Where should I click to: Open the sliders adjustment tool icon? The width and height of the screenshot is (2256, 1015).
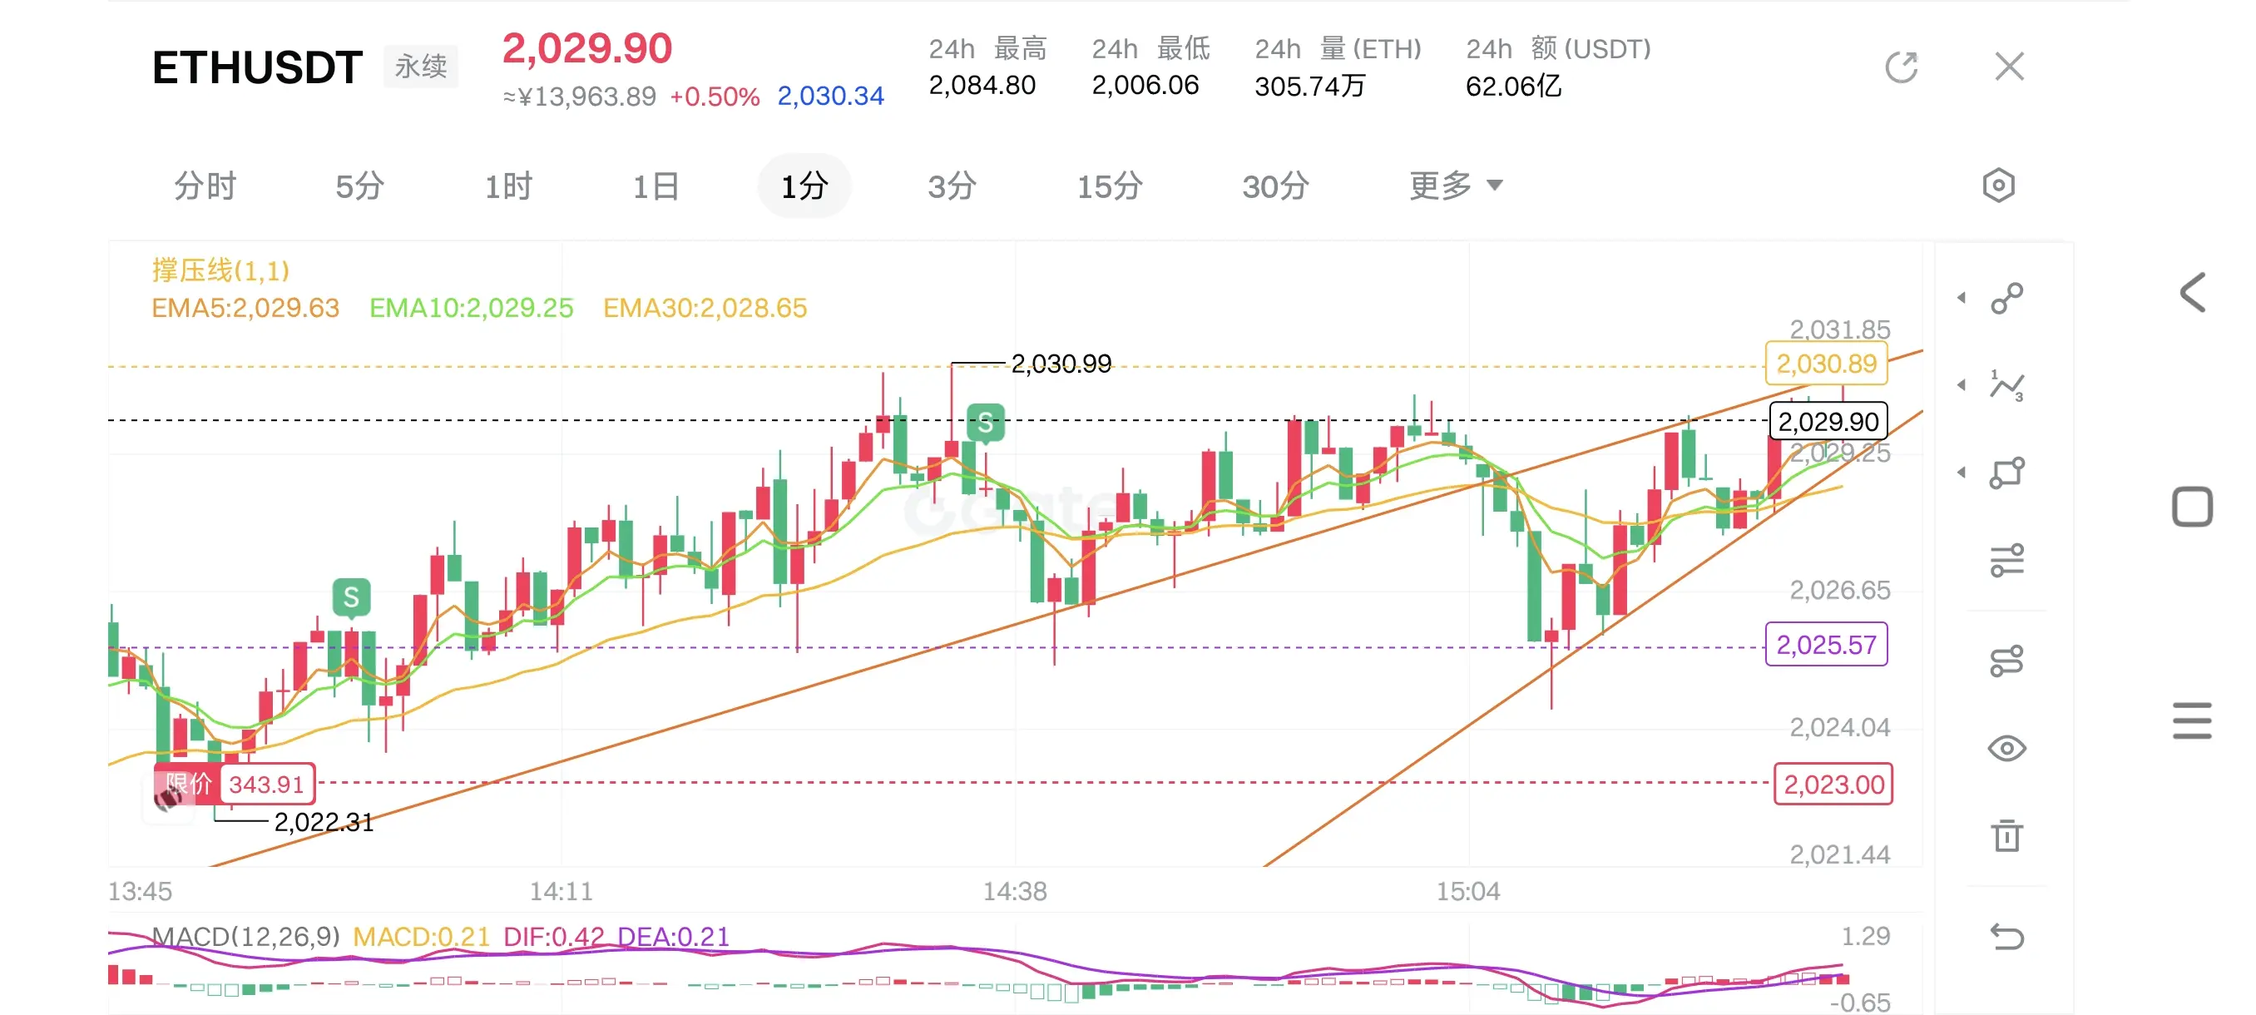pos(2006,561)
